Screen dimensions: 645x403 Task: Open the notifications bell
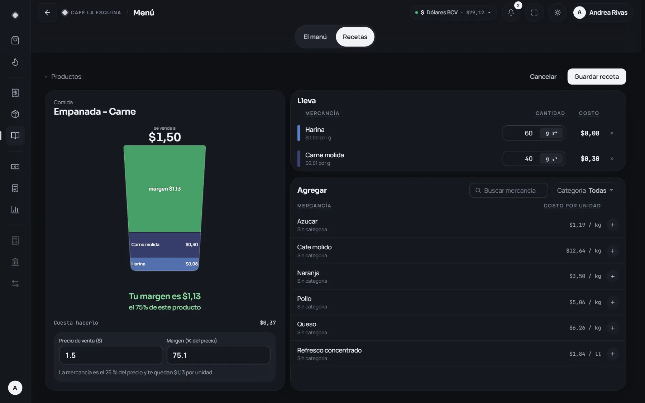(511, 13)
